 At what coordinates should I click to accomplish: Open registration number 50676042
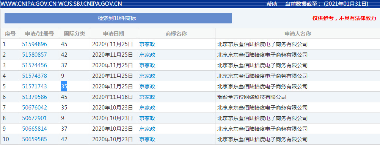click(35, 108)
